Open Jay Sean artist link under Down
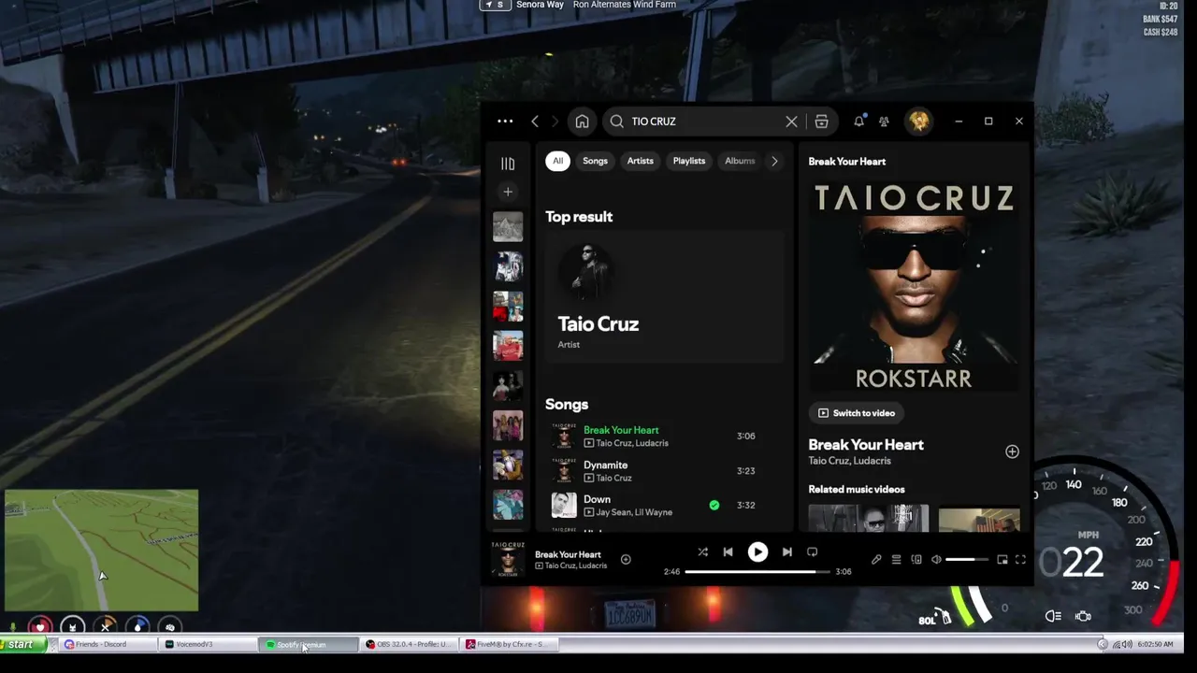 pyautogui.click(x=613, y=512)
